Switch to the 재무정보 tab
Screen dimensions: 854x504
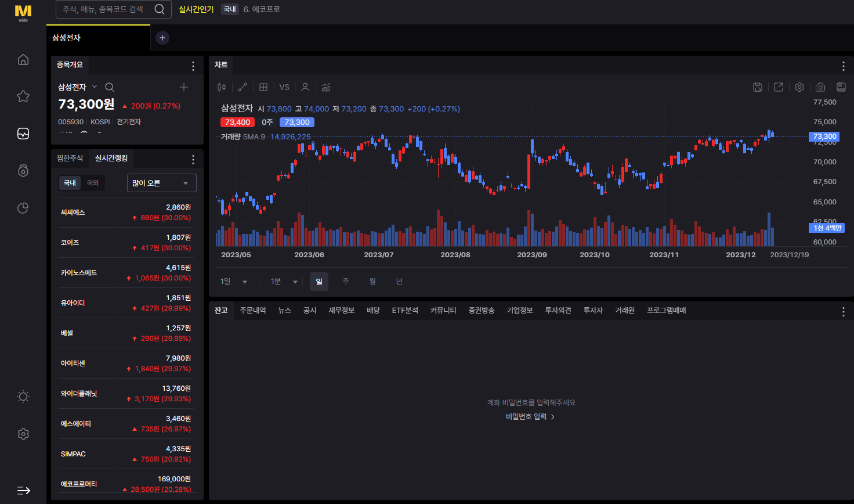coord(341,311)
